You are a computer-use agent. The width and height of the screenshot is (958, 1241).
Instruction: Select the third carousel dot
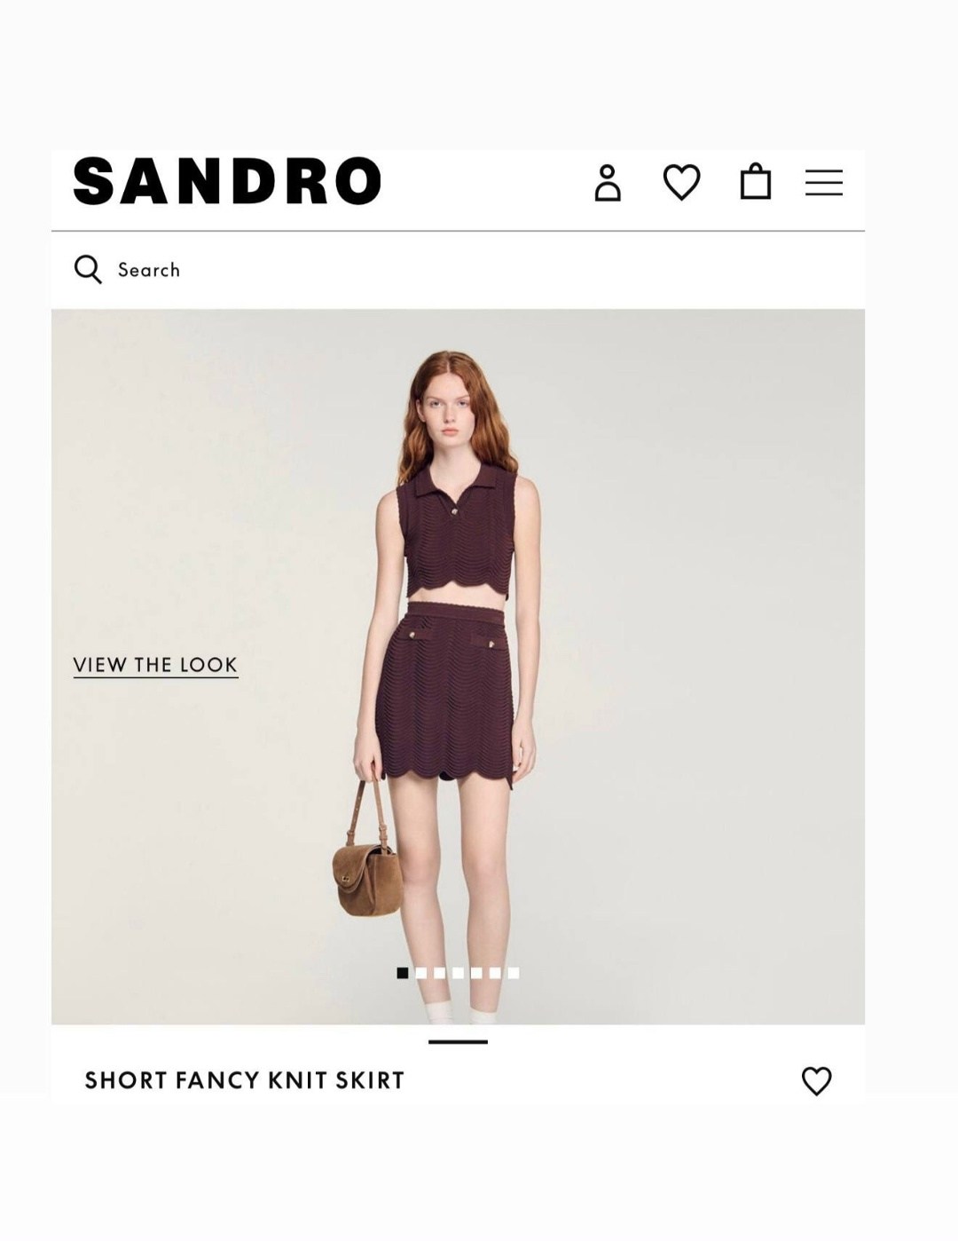(439, 973)
